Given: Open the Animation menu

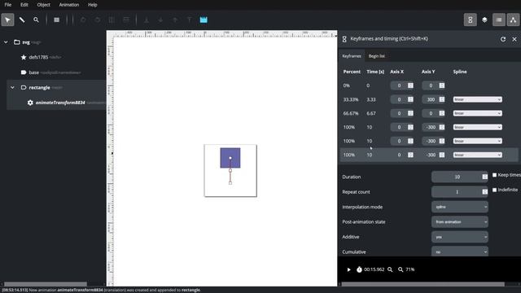Looking at the screenshot, I should click(69, 5).
